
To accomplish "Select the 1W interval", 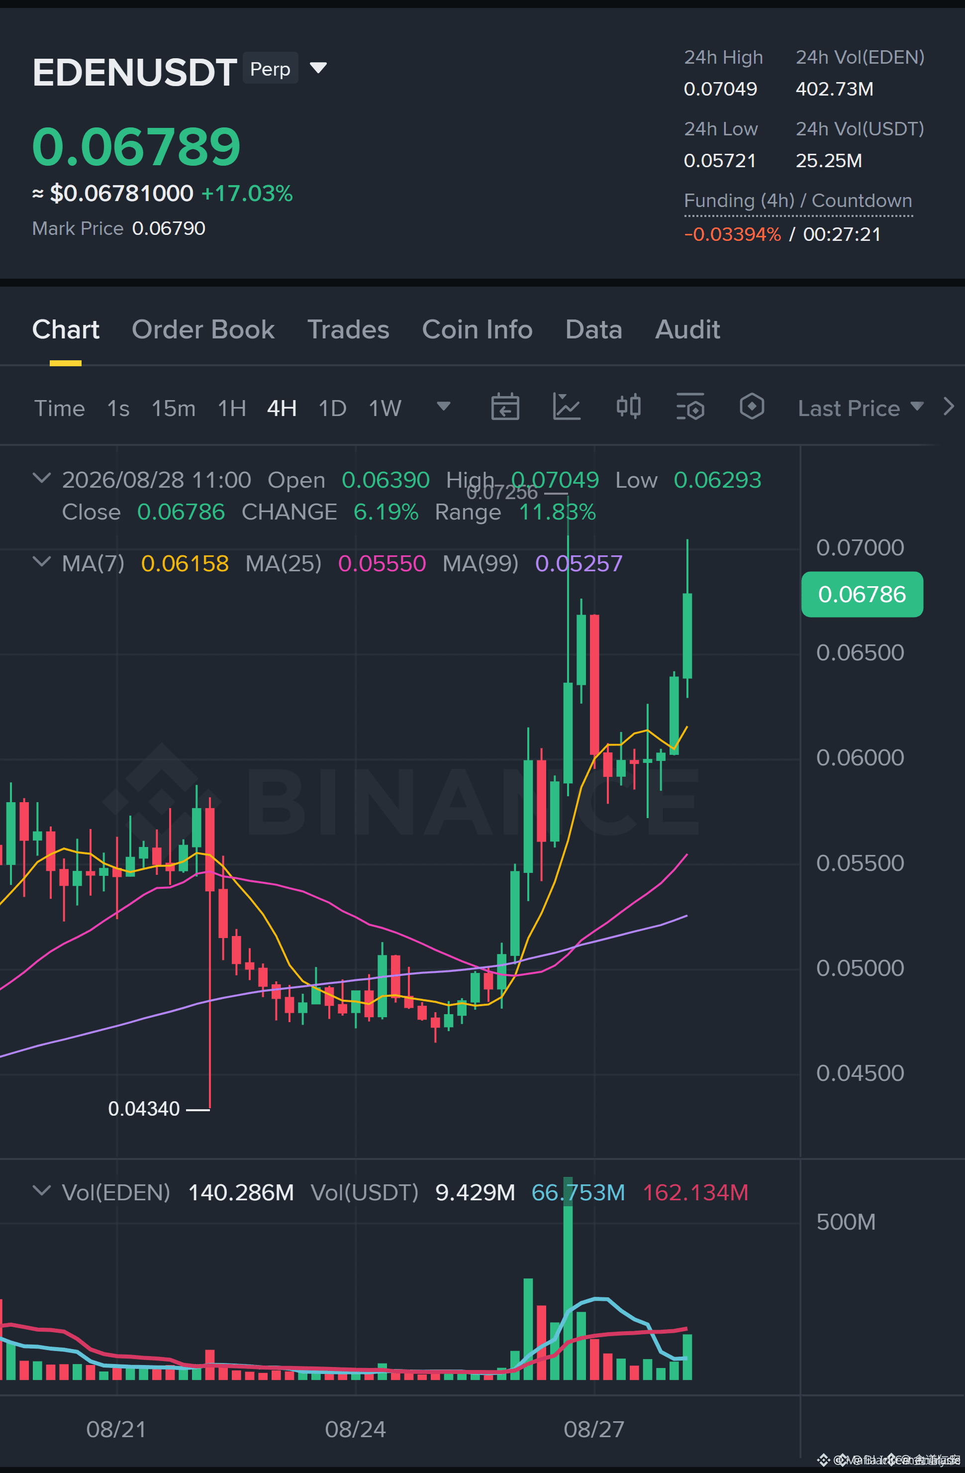I will pyautogui.click(x=385, y=409).
